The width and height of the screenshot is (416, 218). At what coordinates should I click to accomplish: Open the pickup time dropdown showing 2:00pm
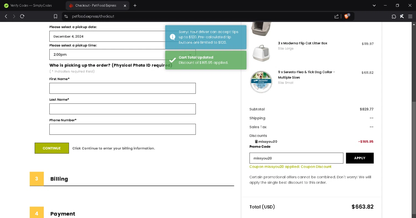tap(122, 55)
